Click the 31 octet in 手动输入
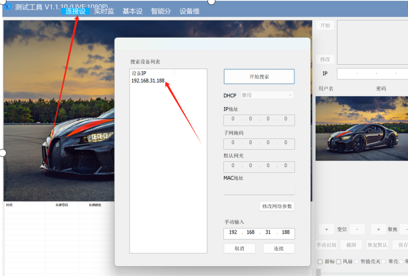 click(x=268, y=232)
